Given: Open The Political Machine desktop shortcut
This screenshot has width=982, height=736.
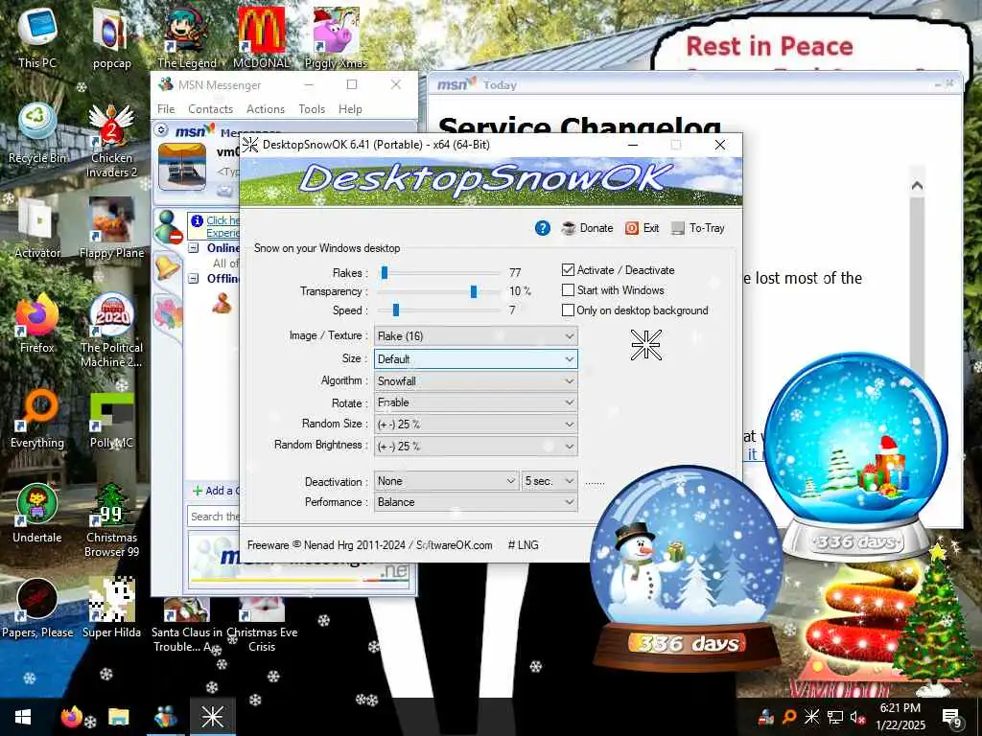Looking at the screenshot, I should point(111,331).
